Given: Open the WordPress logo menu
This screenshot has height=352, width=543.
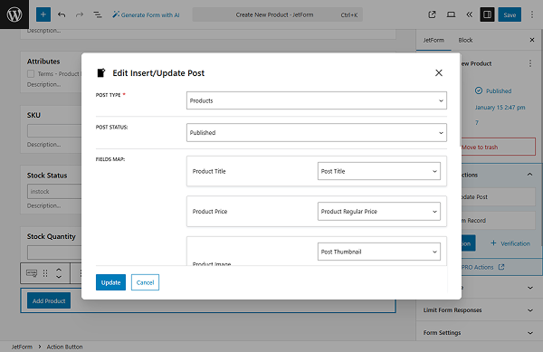Looking at the screenshot, I should (14, 14).
